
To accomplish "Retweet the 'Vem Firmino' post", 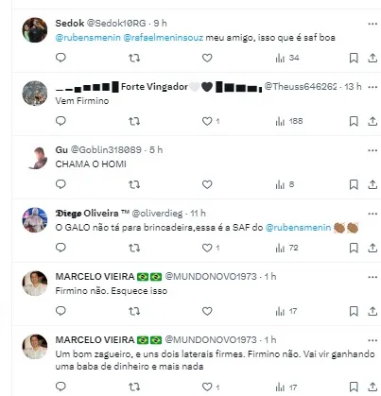I will click(134, 121).
